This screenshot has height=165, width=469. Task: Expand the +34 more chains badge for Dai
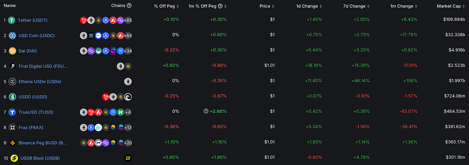[x=128, y=51]
